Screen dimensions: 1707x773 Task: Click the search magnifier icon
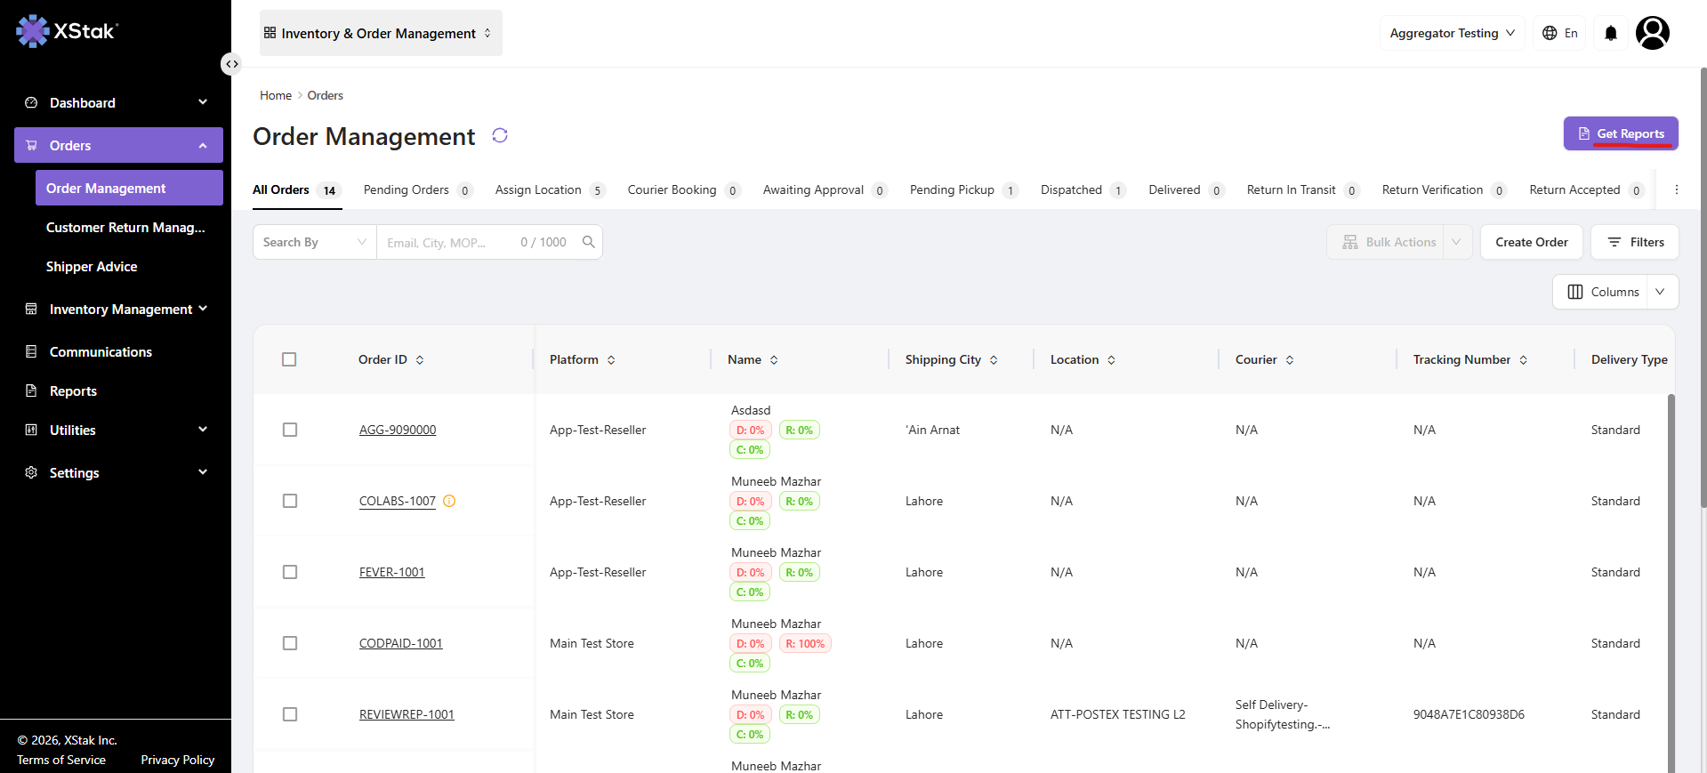click(588, 242)
